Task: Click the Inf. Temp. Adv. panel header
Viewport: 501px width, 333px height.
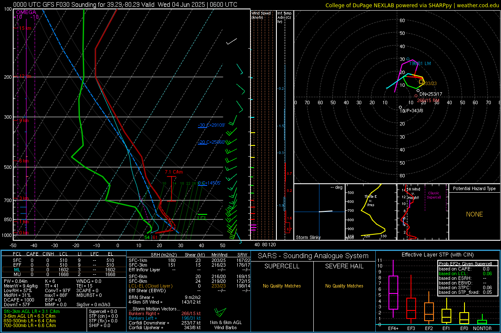Action: [x=284, y=17]
